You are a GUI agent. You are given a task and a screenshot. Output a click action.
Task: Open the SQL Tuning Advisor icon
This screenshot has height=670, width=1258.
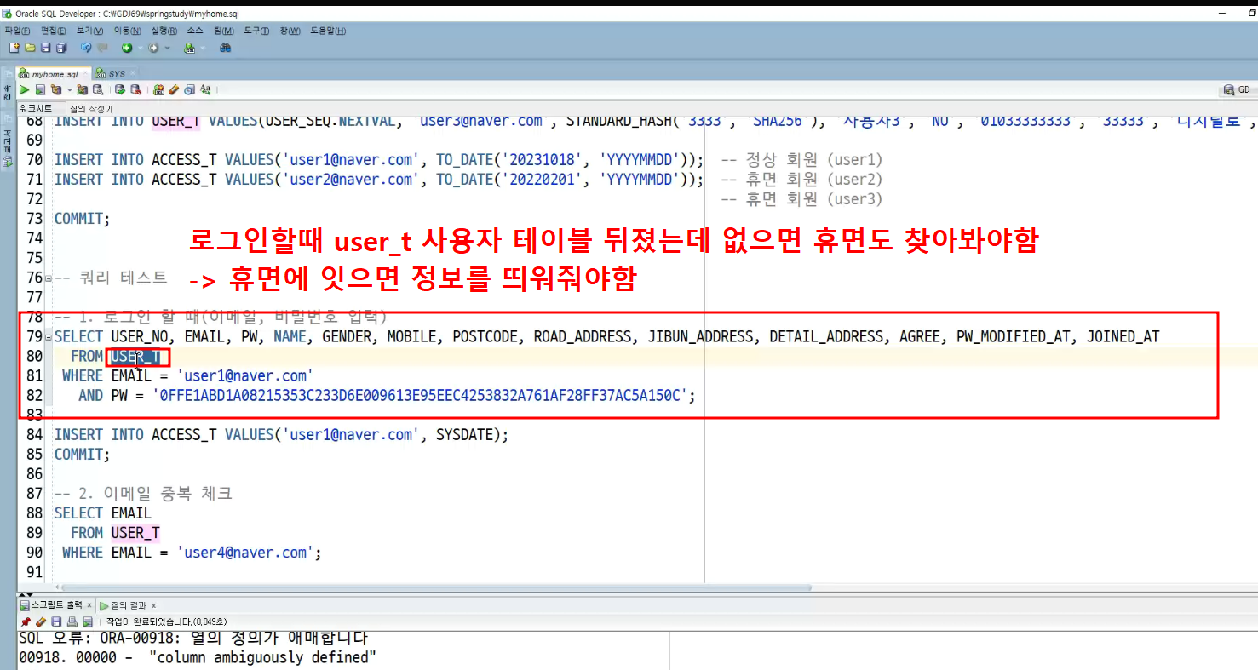point(98,89)
